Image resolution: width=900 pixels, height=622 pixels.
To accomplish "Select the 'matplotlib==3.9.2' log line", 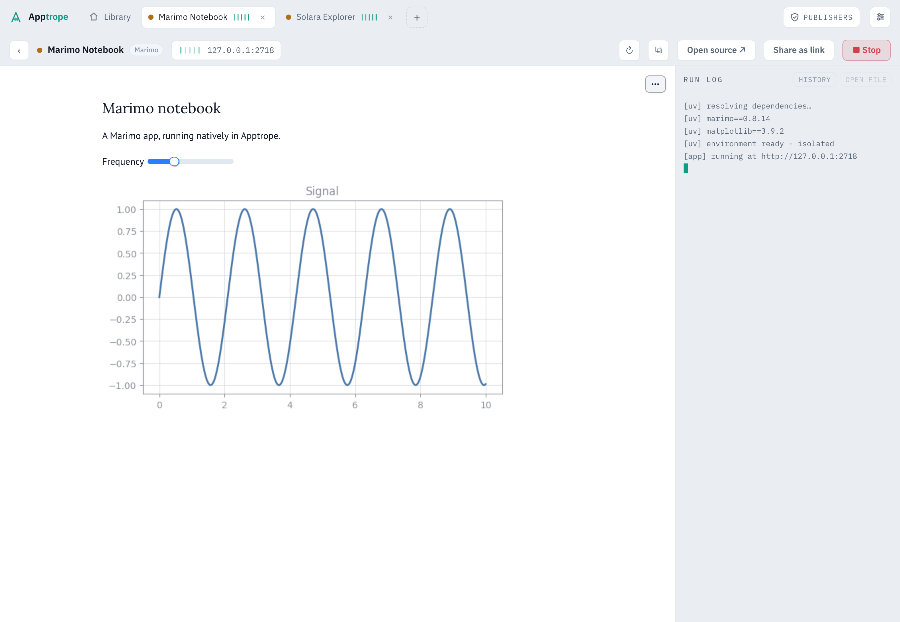I will [x=734, y=131].
